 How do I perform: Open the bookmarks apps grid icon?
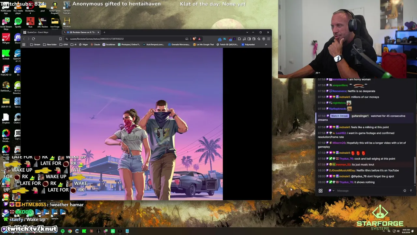tap(23, 44)
